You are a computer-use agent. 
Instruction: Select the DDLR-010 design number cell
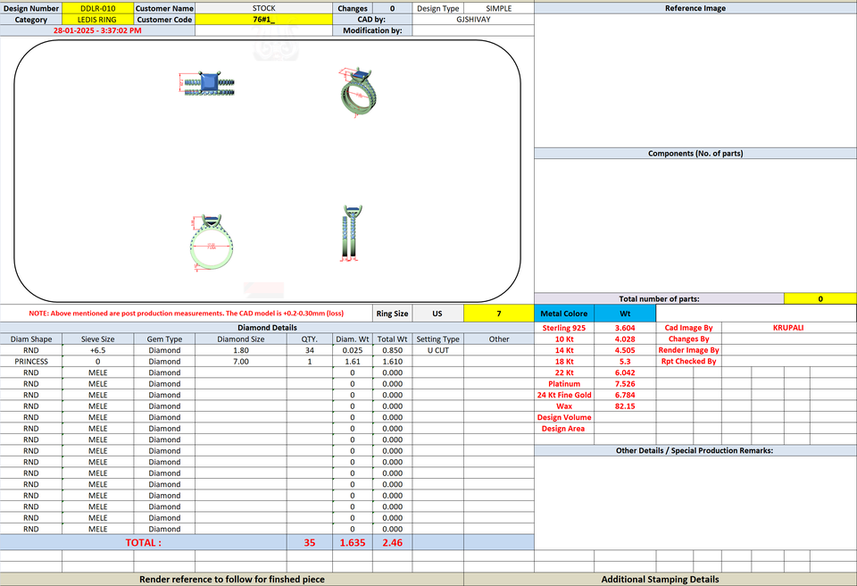(98, 8)
